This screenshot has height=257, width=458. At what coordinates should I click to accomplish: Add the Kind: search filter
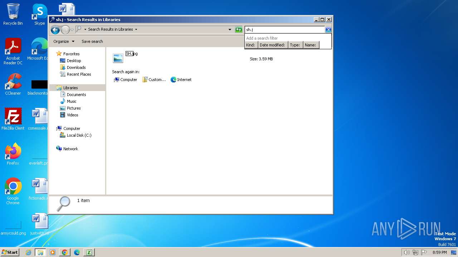point(251,45)
